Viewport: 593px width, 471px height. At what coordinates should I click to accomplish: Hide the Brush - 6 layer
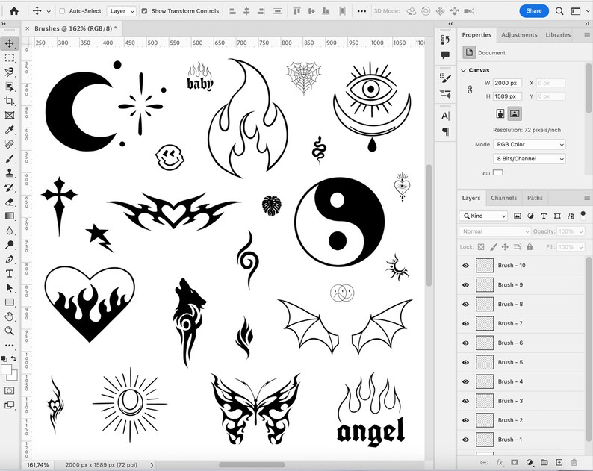[x=465, y=343]
